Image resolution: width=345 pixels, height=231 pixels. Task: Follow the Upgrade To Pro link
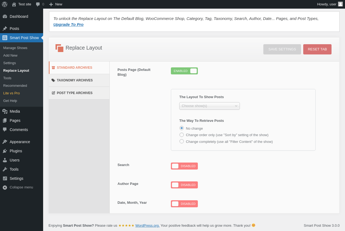(68, 25)
